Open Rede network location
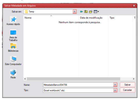The width and height of the screenshot is (140, 100). pos(13,74)
